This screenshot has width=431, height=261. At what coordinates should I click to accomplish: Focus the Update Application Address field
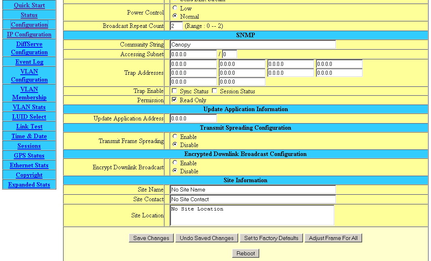[x=193, y=118]
